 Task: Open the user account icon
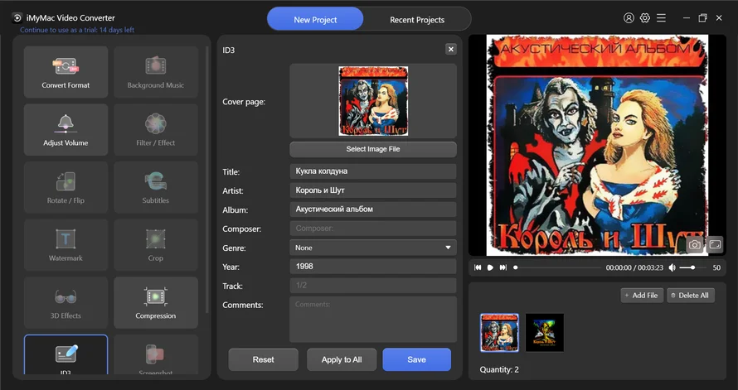point(629,18)
